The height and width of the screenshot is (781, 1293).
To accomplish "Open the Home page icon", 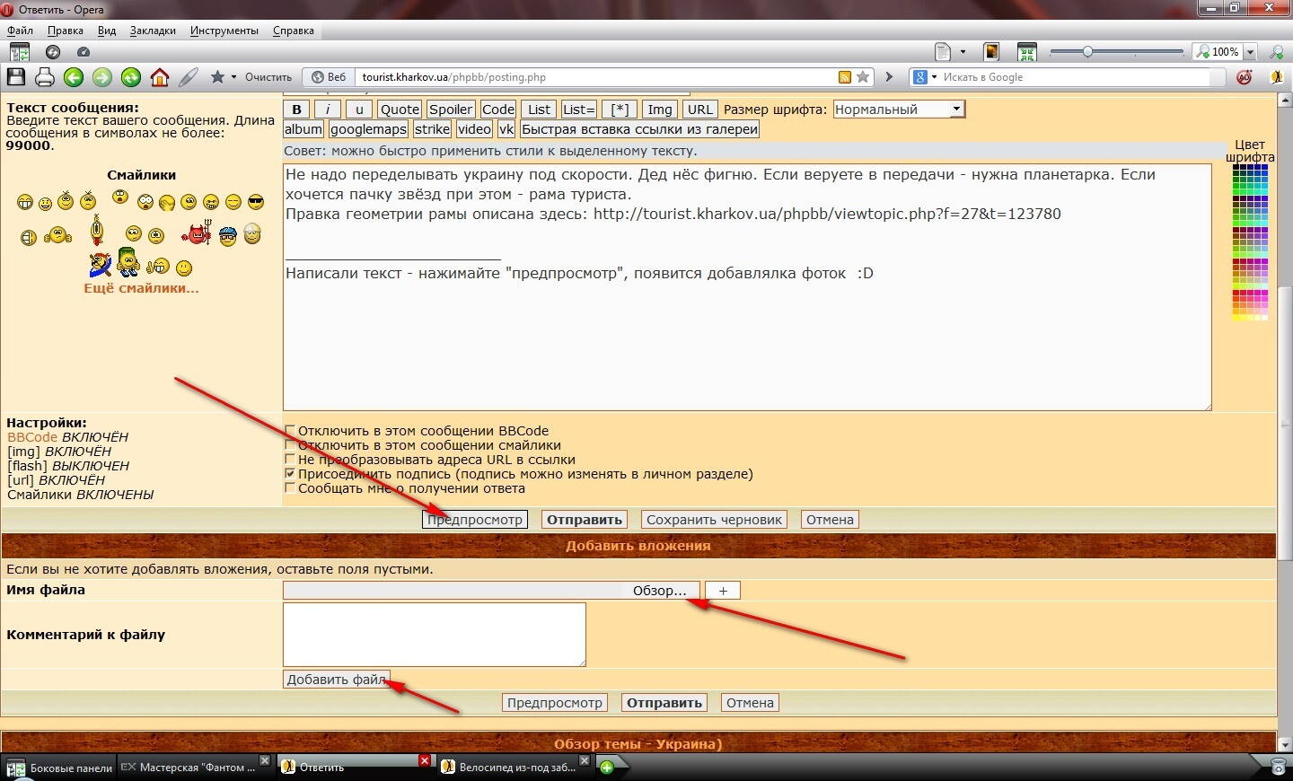I will tap(160, 77).
